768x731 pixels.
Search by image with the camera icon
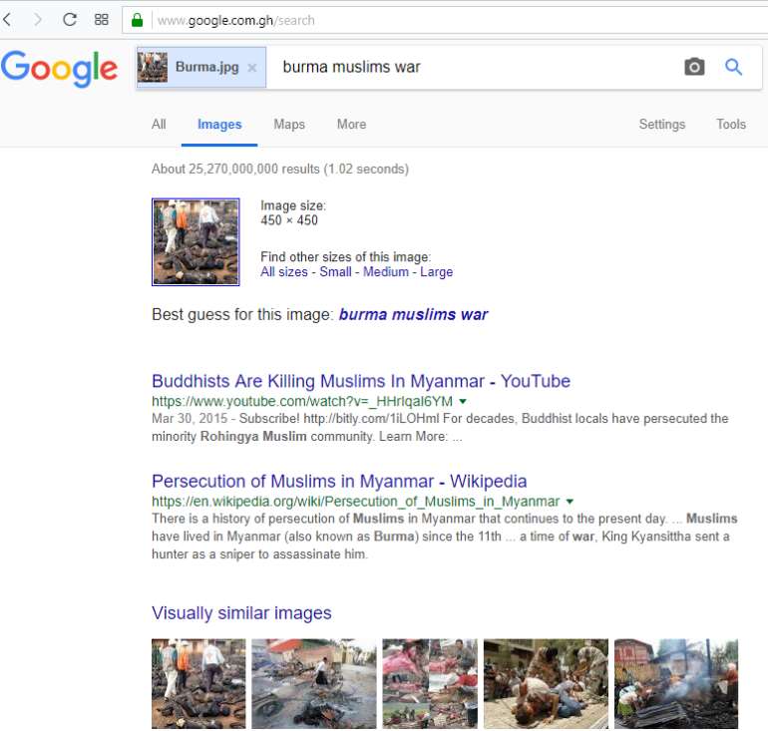point(694,67)
